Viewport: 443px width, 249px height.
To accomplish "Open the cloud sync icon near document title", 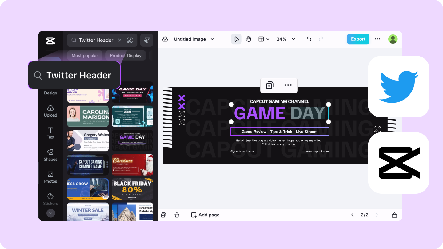I will click(x=165, y=39).
